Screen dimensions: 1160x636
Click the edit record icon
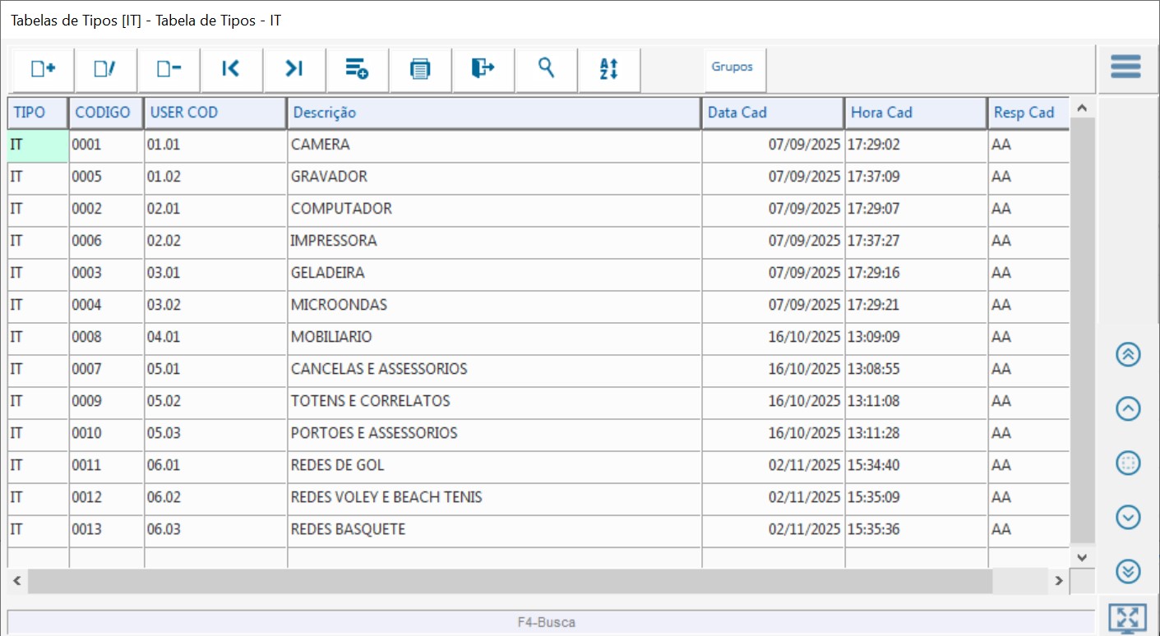pyautogui.click(x=105, y=69)
